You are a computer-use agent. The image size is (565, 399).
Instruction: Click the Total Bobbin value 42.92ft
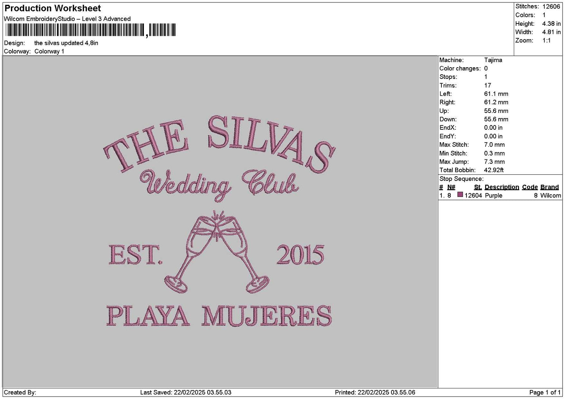coord(494,170)
